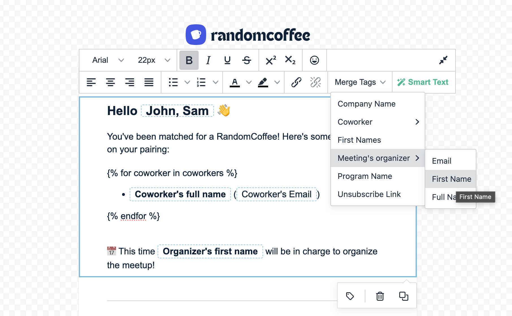Click the John, Sam merge tag
Image resolution: width=512 pixels, height=316 pixels.
(177, 111)
